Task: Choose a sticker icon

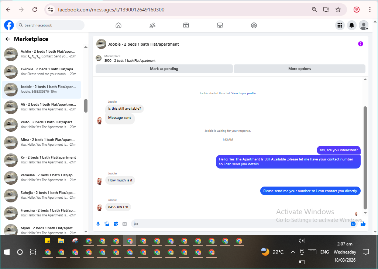Action: pos(116,224)
